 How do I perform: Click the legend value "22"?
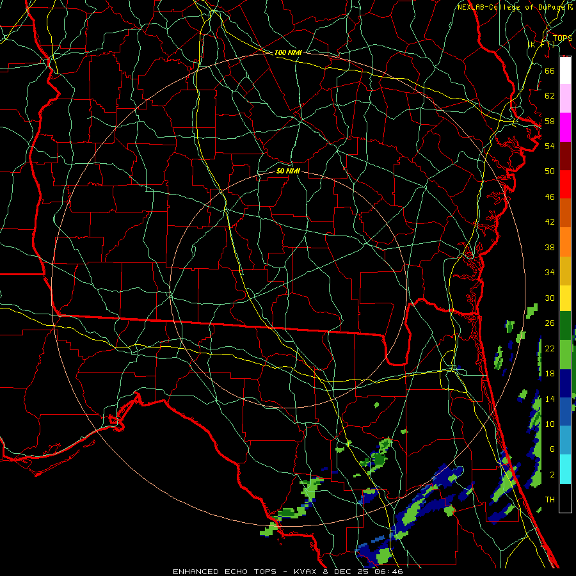click(550, 348)
